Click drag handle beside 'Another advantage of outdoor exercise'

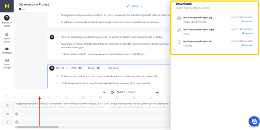[57, 37]
